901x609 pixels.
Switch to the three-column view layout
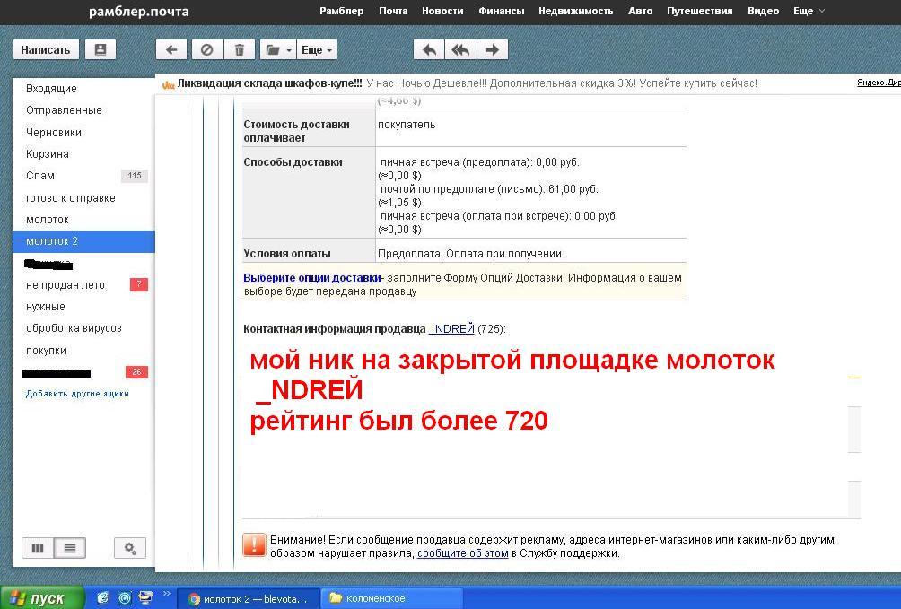pyautogui.click(x=38, y=548)
